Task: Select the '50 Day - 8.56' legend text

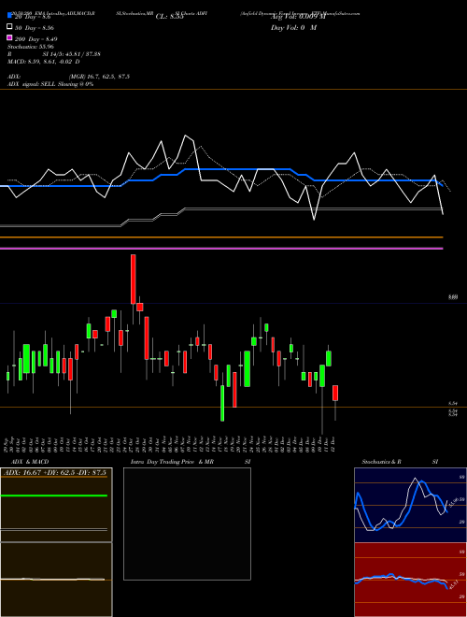Action: pos(35,28)
